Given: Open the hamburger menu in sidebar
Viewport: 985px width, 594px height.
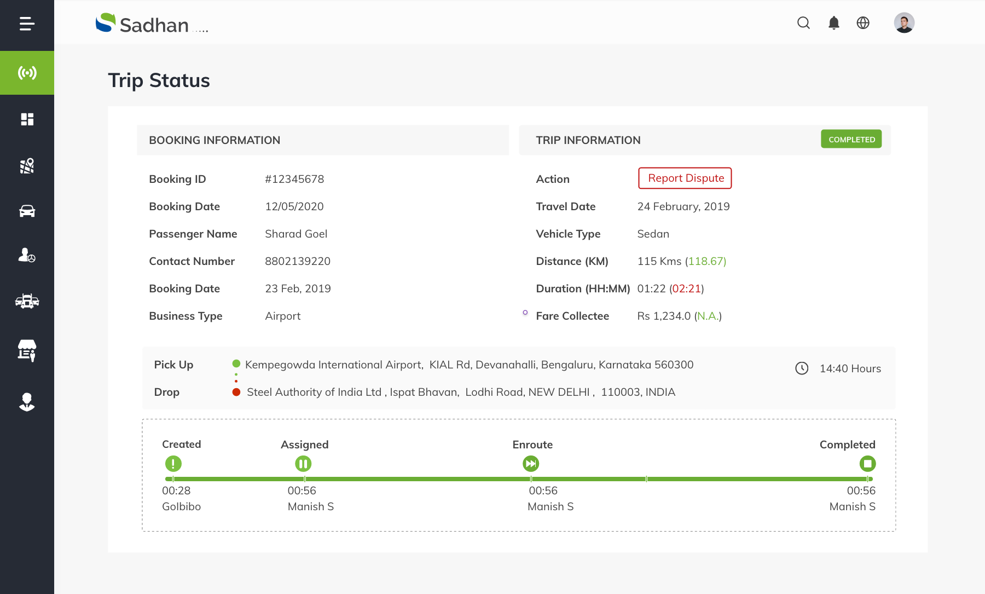Looking at the screenshot, I should pyautogui.click(x=27, y=24).
